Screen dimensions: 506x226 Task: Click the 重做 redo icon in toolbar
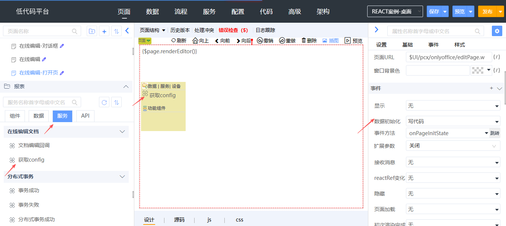coord(282,41)
